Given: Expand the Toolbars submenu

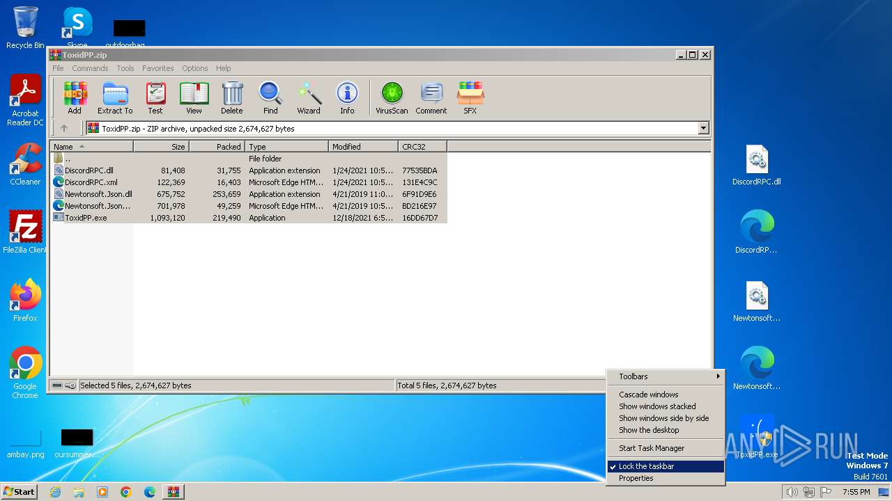Looking at the screenshot, I should 666,376.
